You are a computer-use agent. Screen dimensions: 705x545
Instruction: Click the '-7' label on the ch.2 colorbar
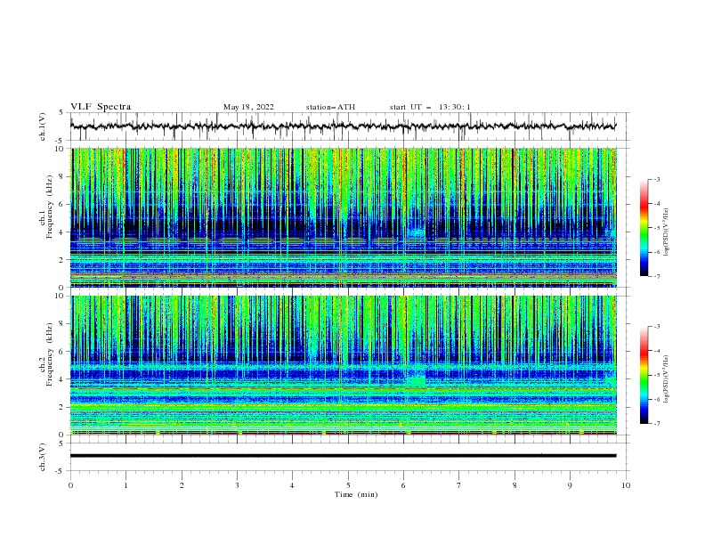click(x=656, y=423)
